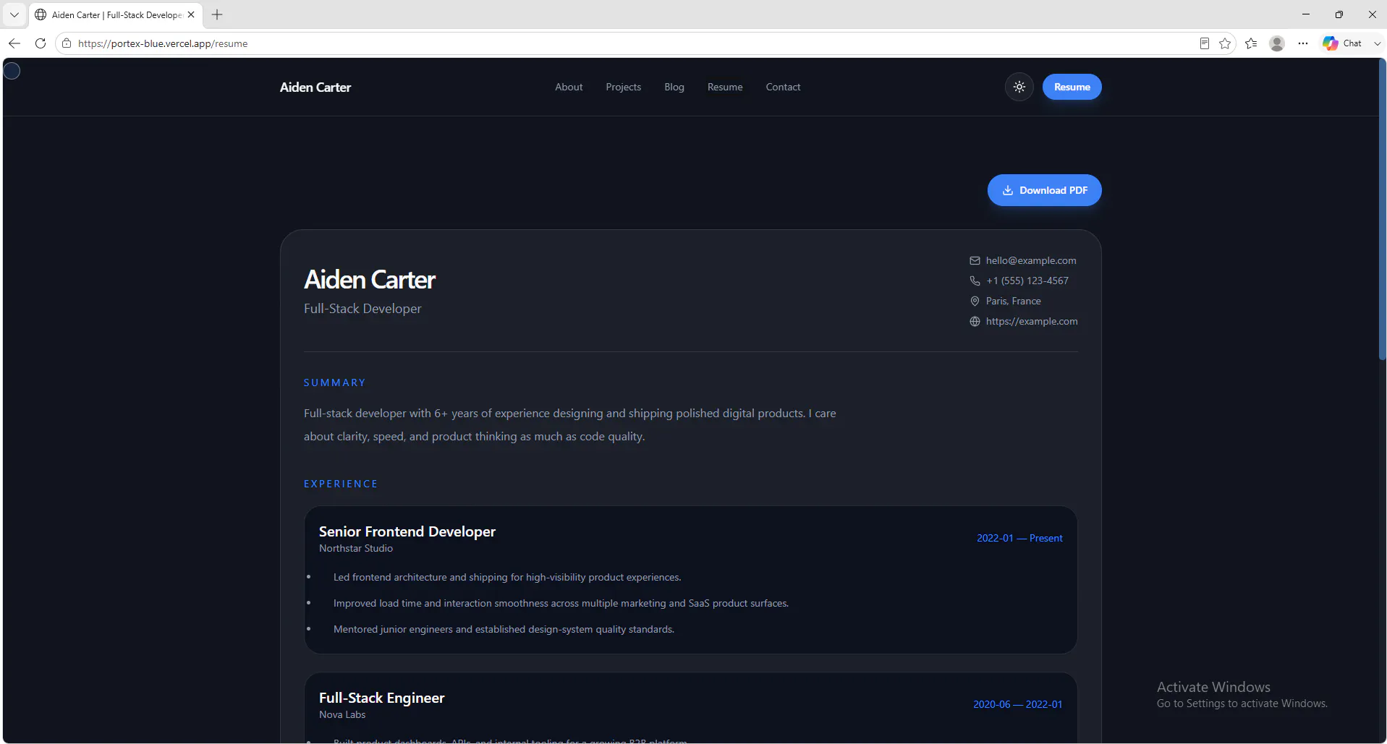Open the Blog nav link

(x=674, y=87)
